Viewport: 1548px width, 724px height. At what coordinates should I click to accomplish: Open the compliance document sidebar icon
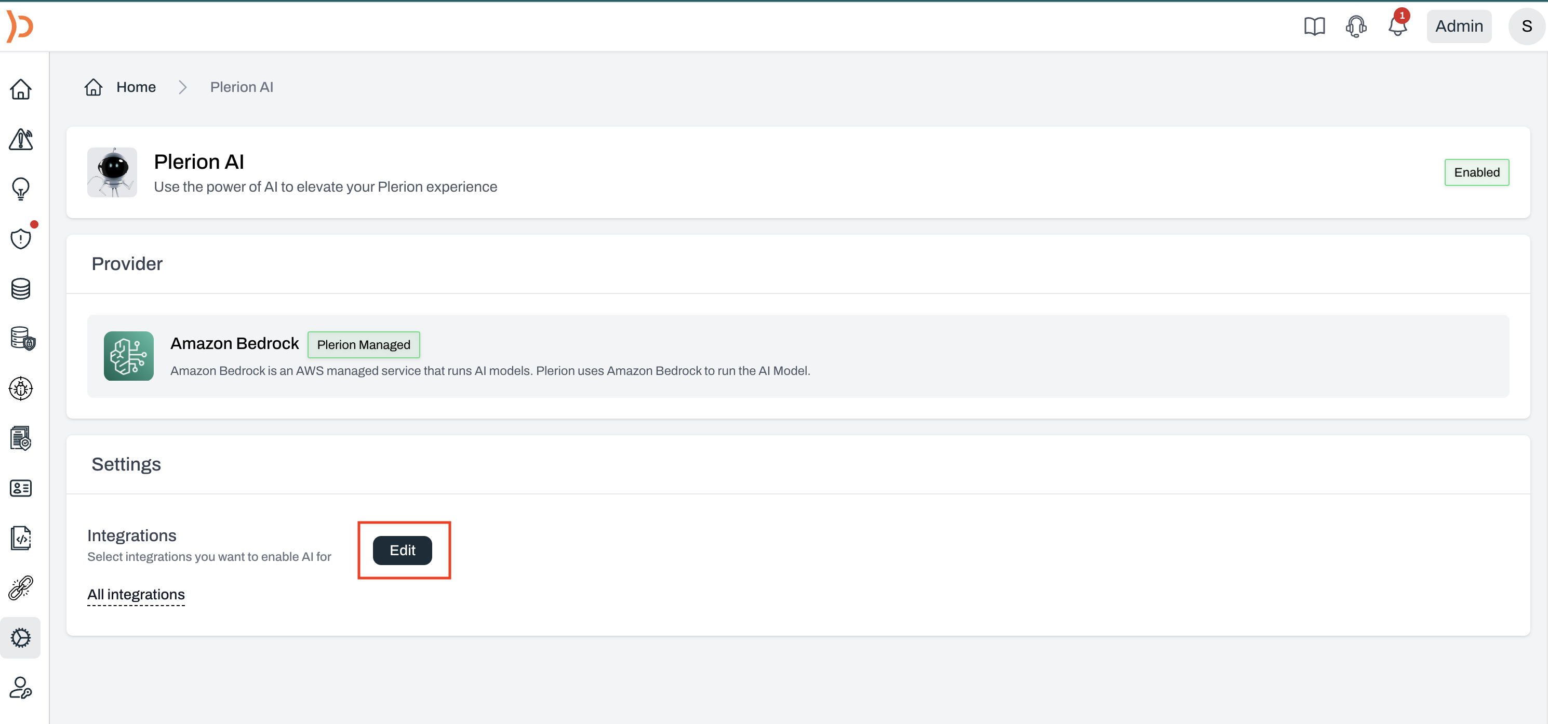[20, 438]
